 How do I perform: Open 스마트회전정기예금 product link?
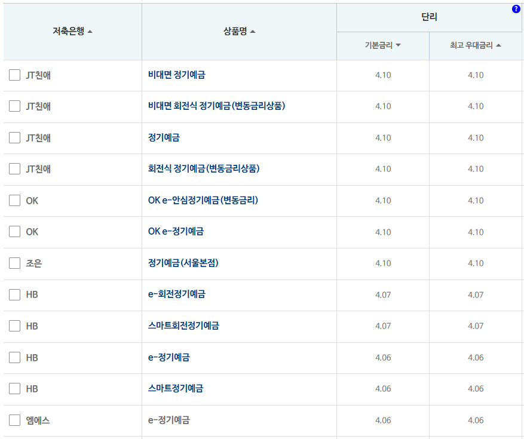click(x=183, y=326)
